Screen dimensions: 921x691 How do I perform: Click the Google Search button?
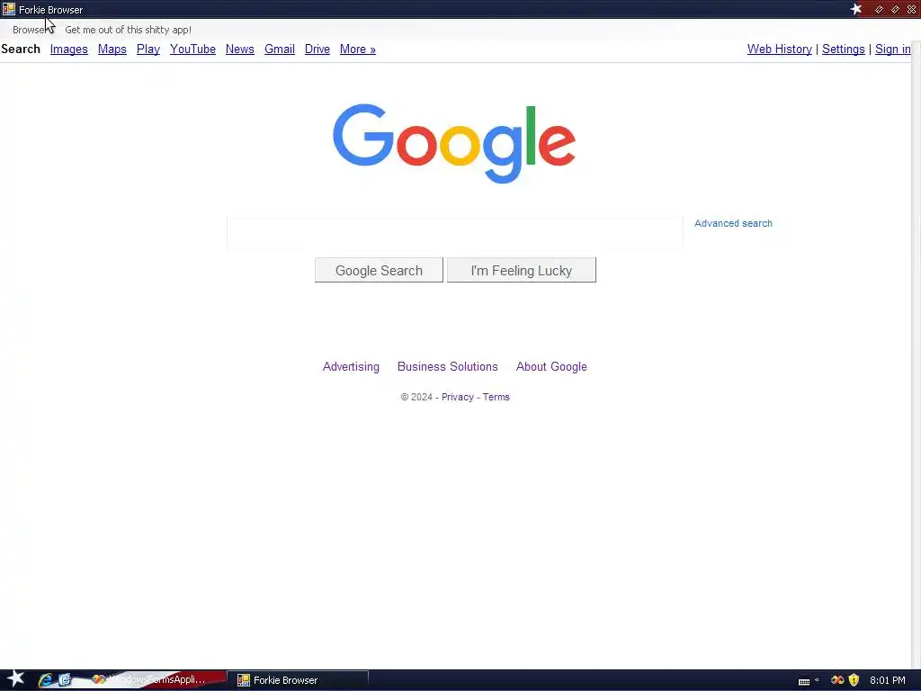(379, 270)
